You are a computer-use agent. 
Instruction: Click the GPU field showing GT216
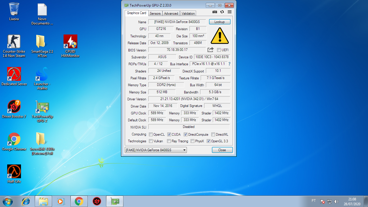(161, 29)
